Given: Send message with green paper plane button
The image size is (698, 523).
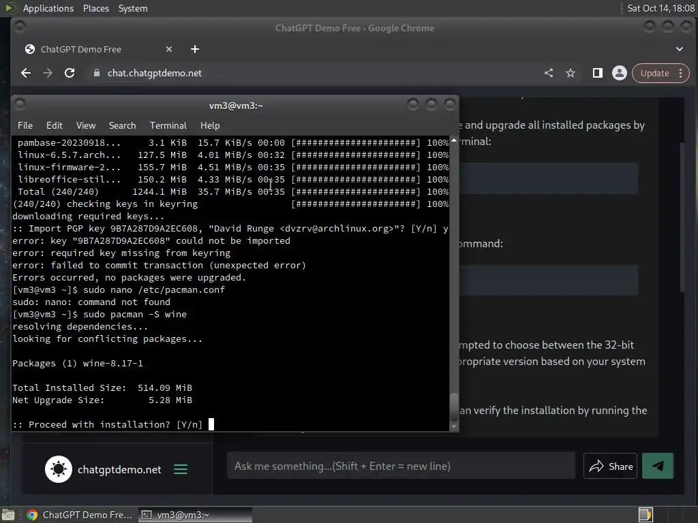Looking at the screenshot, I should pyautogui.click(x=658, y=466).
